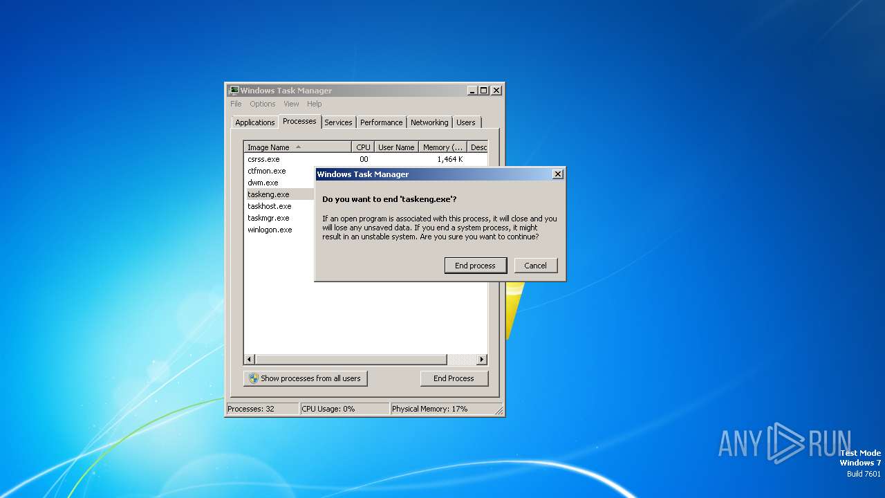The width and height of the screenshot is (885, 498).
Task: Switch to the Applications tab
Action: 255,122
